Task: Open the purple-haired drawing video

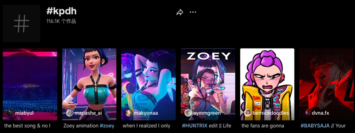Action: [267, 84]
